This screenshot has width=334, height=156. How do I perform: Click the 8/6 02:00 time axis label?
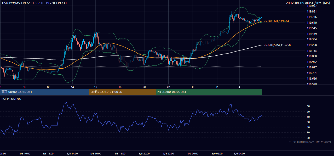click(217, 154)
